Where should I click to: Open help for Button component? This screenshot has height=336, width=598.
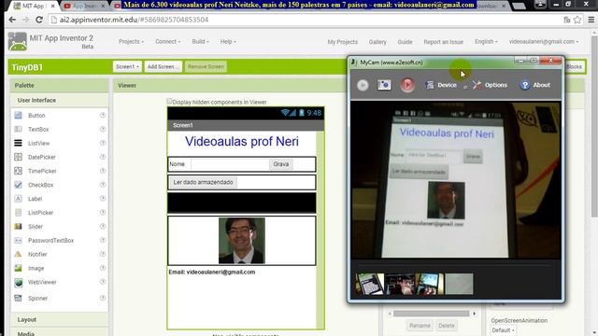pyautogui.click(x=103, y=115)
